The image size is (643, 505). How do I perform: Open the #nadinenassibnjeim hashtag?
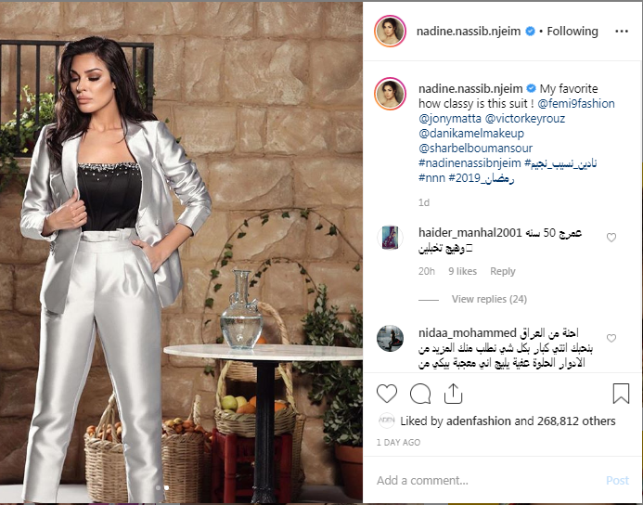469,162
